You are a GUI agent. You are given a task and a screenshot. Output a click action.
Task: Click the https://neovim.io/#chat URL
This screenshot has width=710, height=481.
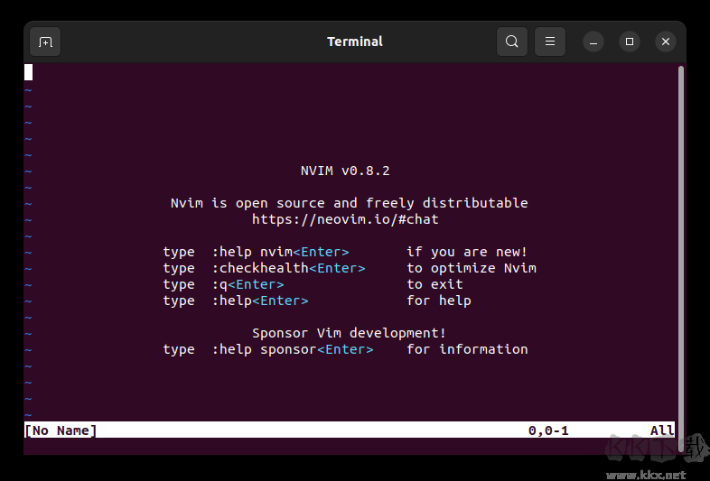(345, 219)
